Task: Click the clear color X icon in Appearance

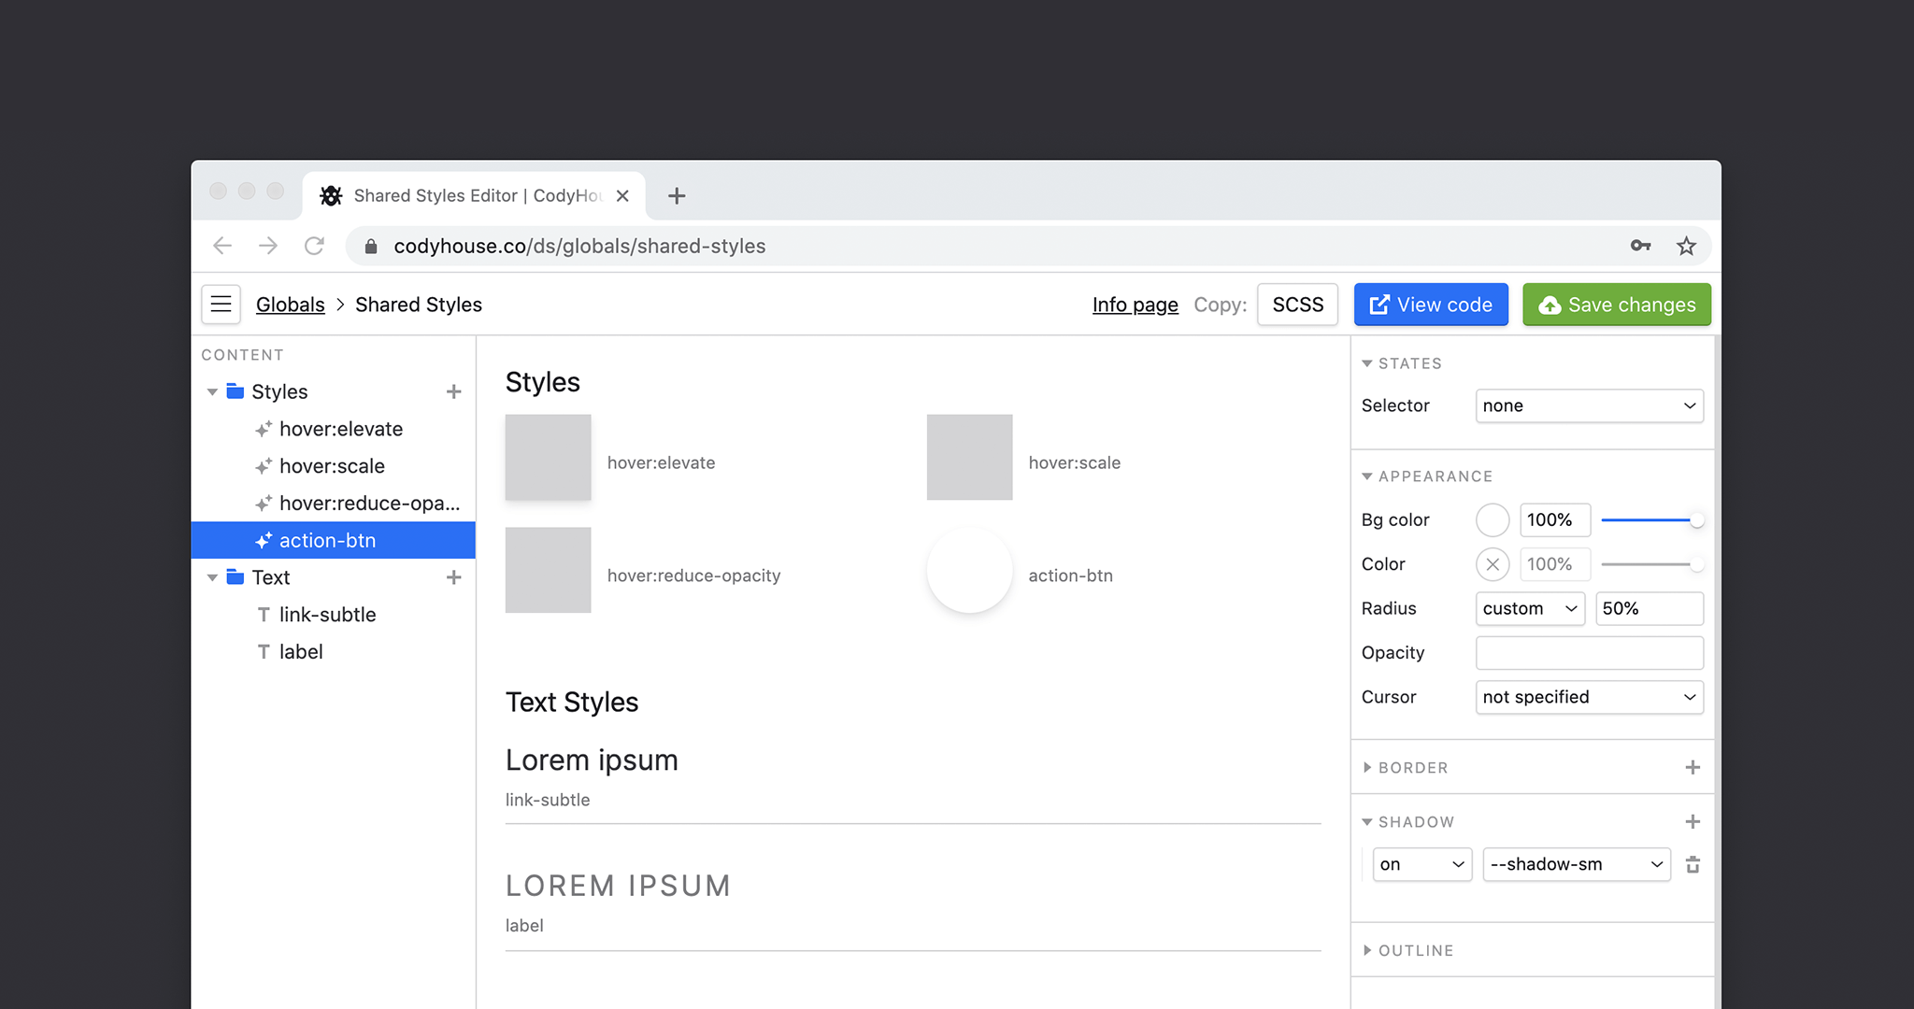Action: 1493,564
